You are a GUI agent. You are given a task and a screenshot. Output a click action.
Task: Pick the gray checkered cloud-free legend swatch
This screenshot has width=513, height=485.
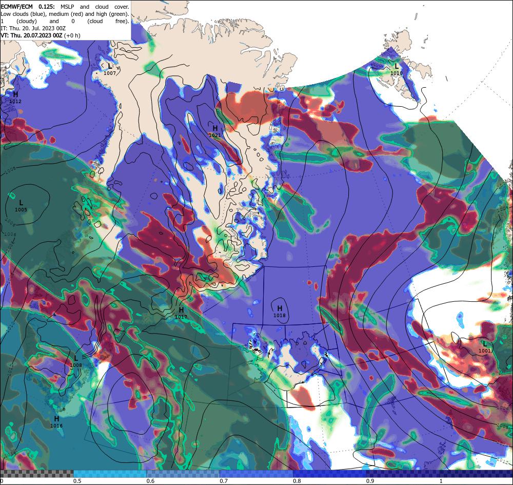(36, 474)
